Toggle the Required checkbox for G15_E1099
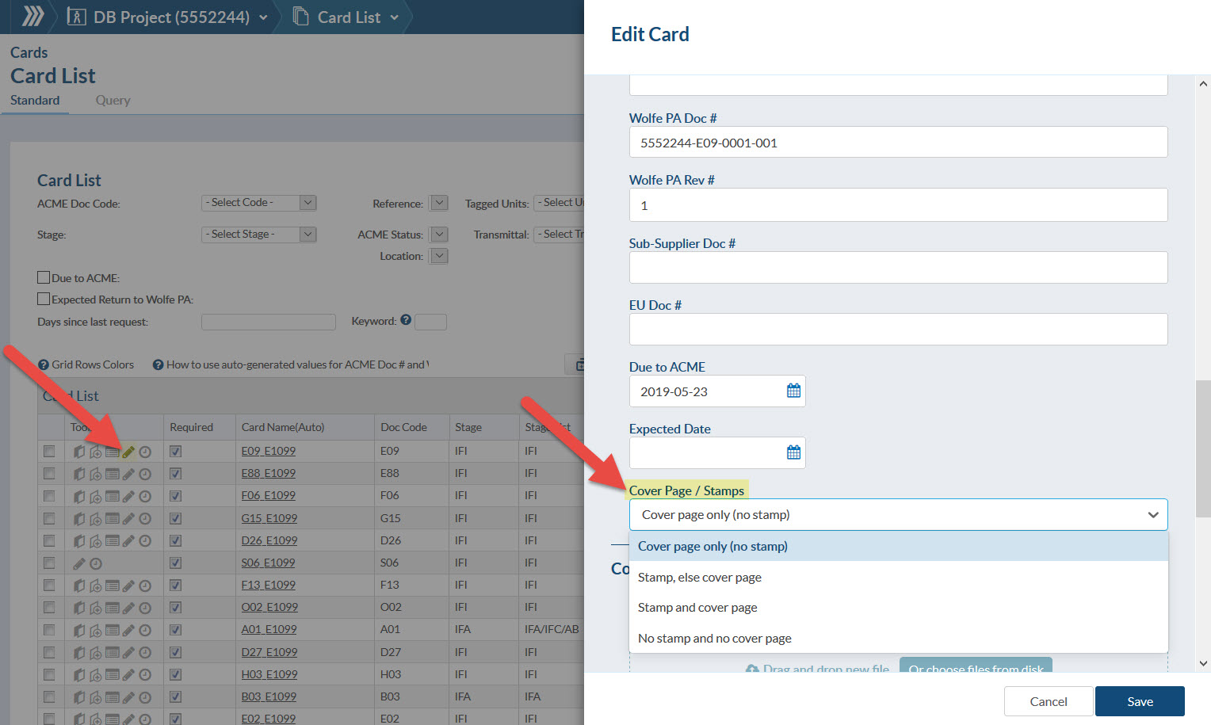This screenshot has width=1211, height=725. click(x=175, y=518)
